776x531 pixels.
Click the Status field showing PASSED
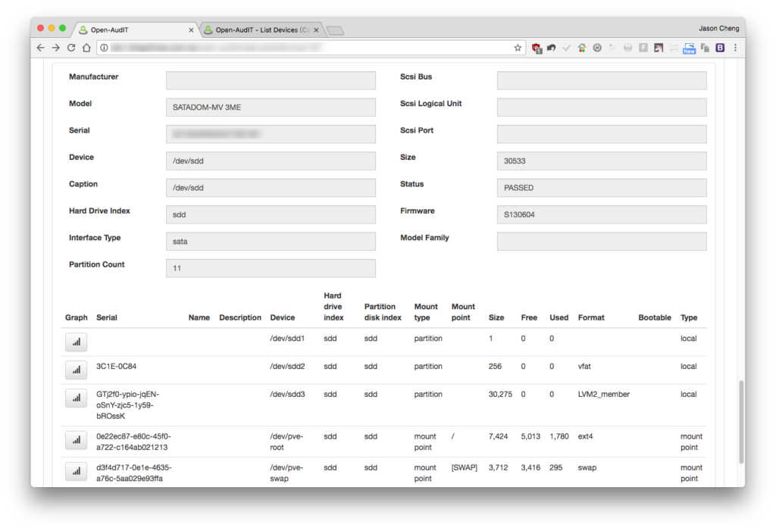tap(602, 188)
